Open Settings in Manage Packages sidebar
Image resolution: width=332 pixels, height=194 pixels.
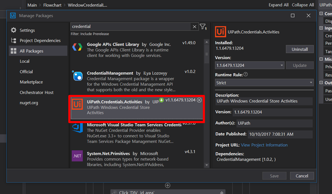click(27, 30)
